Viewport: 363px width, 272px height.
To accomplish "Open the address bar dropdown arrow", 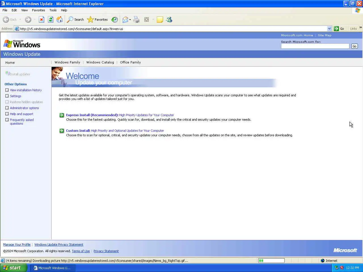I will pos(329,29).
